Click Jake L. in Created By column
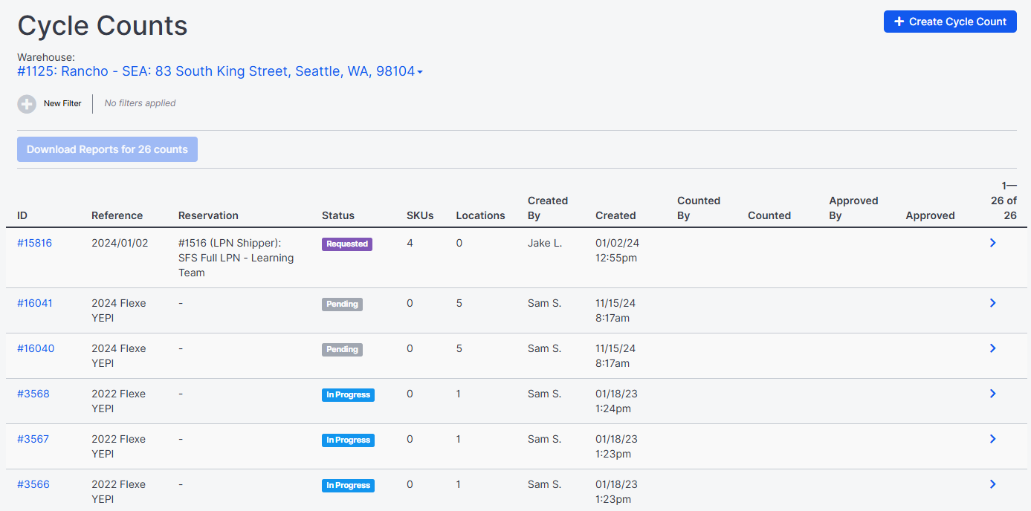 click(545, 243)
